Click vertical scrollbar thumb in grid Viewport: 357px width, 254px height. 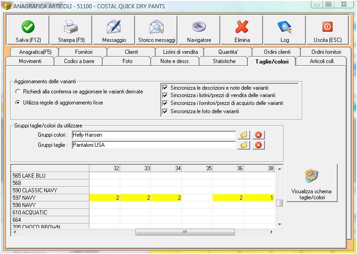[280, 203]
